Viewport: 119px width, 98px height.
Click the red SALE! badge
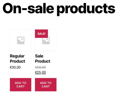(x=41, y=34)
